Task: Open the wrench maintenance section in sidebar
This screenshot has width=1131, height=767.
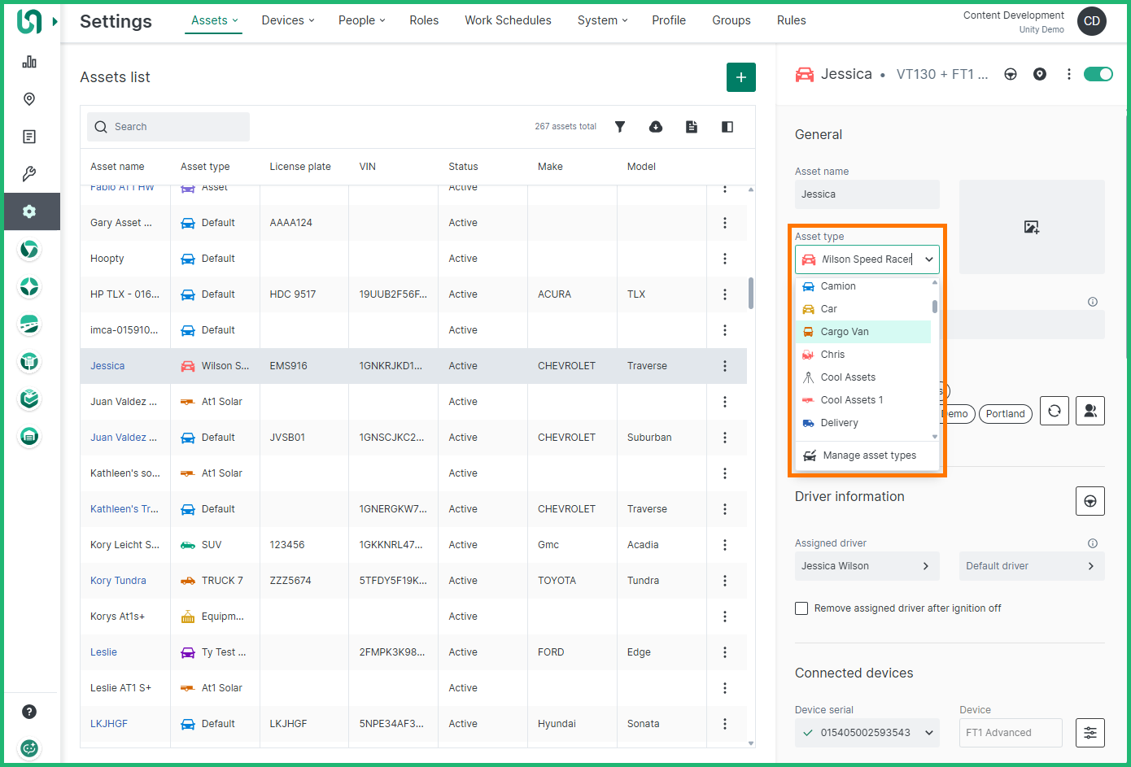Action: point(29,174)
